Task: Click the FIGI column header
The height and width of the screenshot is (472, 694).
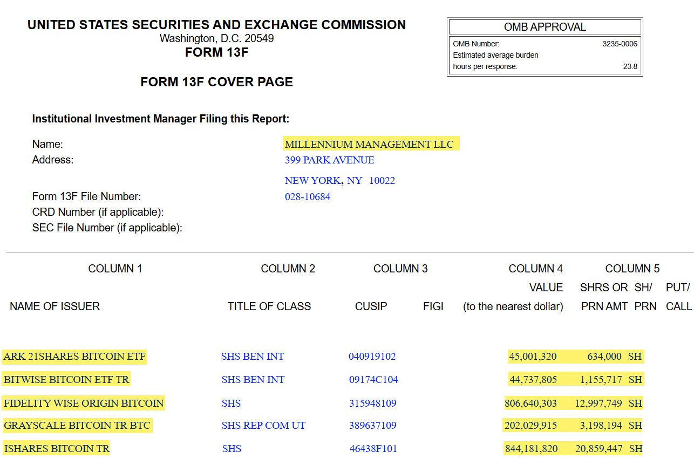Action: (x=433, y=306)
